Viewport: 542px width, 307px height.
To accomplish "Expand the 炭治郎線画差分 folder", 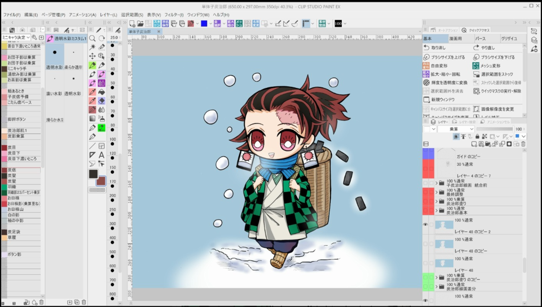I will click(x=437, y=286).
